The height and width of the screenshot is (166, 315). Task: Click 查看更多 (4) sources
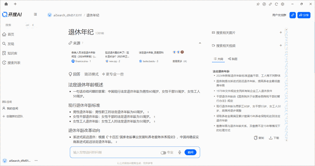coord(180,61)
